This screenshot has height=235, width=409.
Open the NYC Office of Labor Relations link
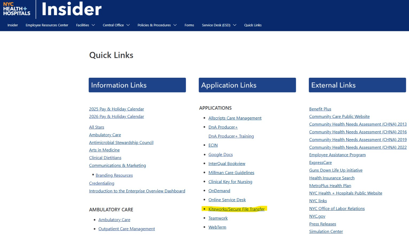pos(337,209)
